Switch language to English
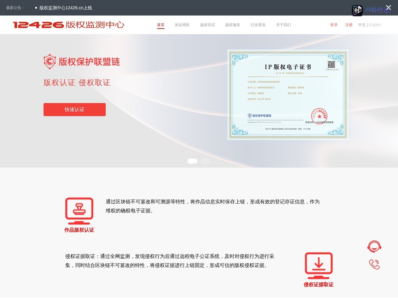 pyautogui.click(x=375, y=25)
